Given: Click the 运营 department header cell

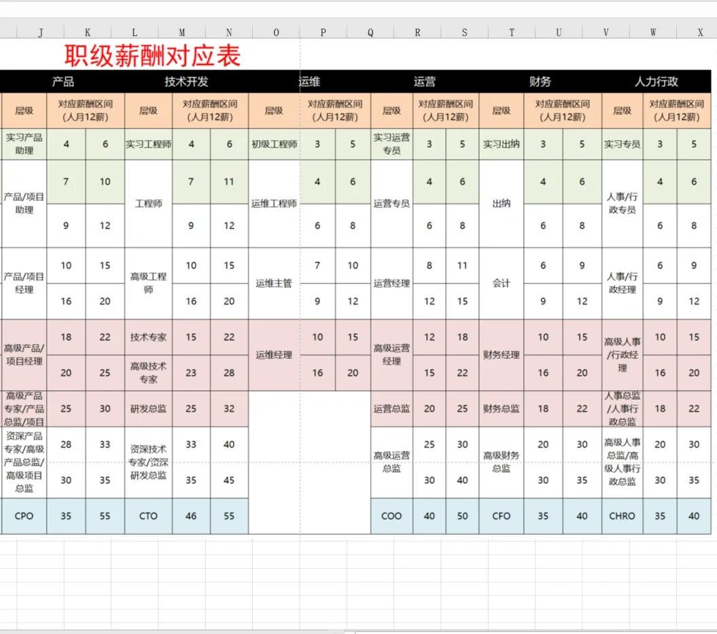Looking at the screenshot, I should (x=424, y=82).
